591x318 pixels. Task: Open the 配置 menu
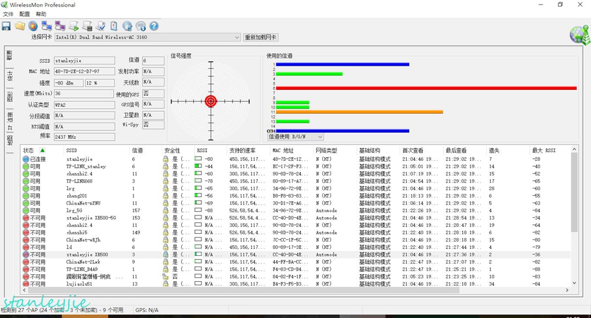point(24,14)
